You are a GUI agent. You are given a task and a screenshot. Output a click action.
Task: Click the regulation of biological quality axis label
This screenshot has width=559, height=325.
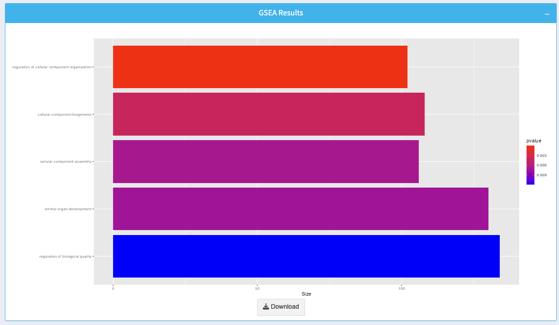tap(65, 257)
